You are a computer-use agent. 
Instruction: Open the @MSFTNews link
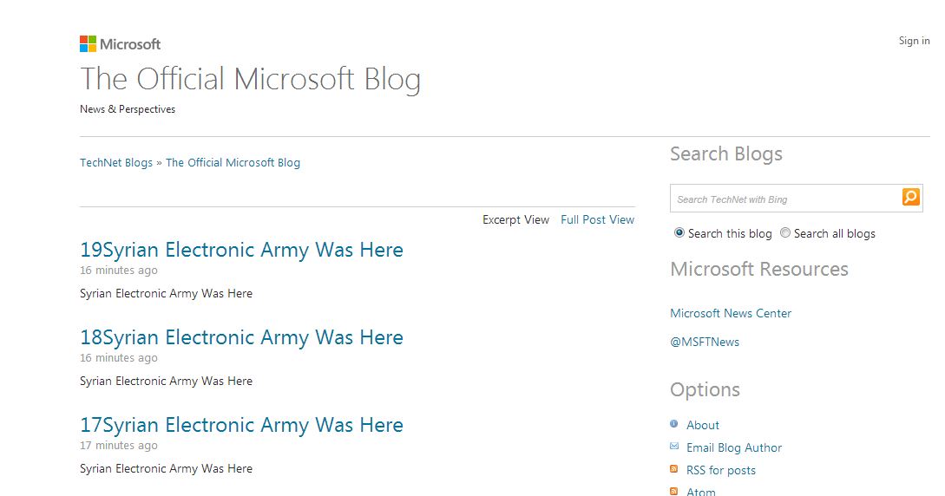pyautogui.click(x=705, y=342)
